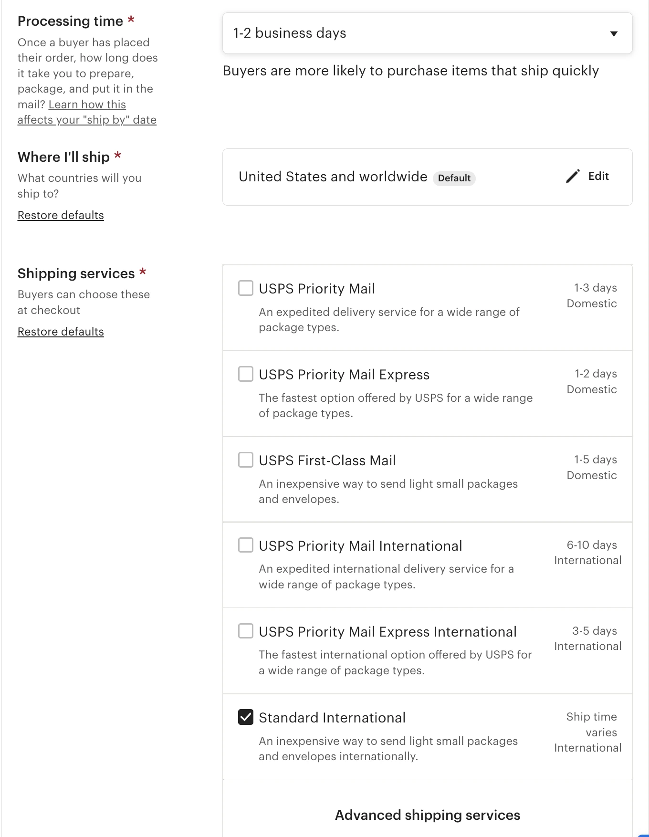Viewport: 649px width, 837px height.
Task: Click the USPS Priority Mail Express title
Action: click(344, 375)
